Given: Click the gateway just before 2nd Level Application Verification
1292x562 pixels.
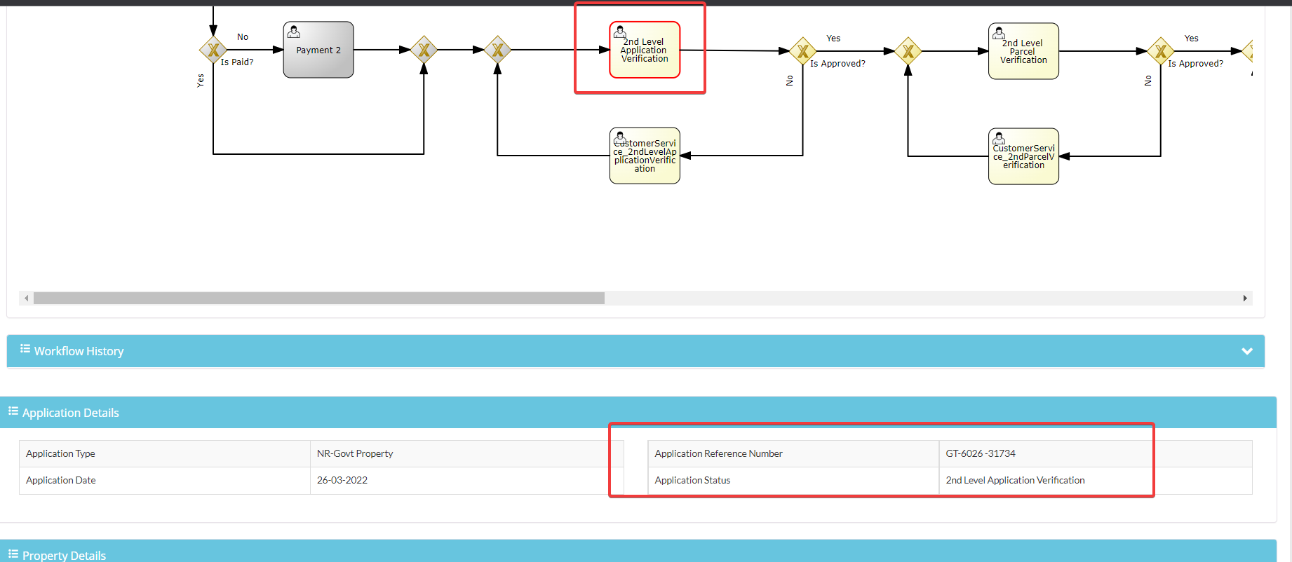Looking at the screenshot, I should click(497, 50).
